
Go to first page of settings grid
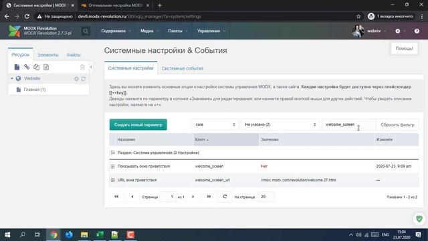click(116, 197)
